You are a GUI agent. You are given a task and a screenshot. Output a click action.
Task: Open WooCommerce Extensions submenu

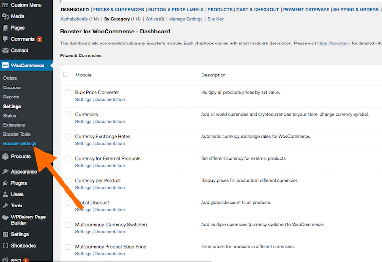(x=14, y=125)
